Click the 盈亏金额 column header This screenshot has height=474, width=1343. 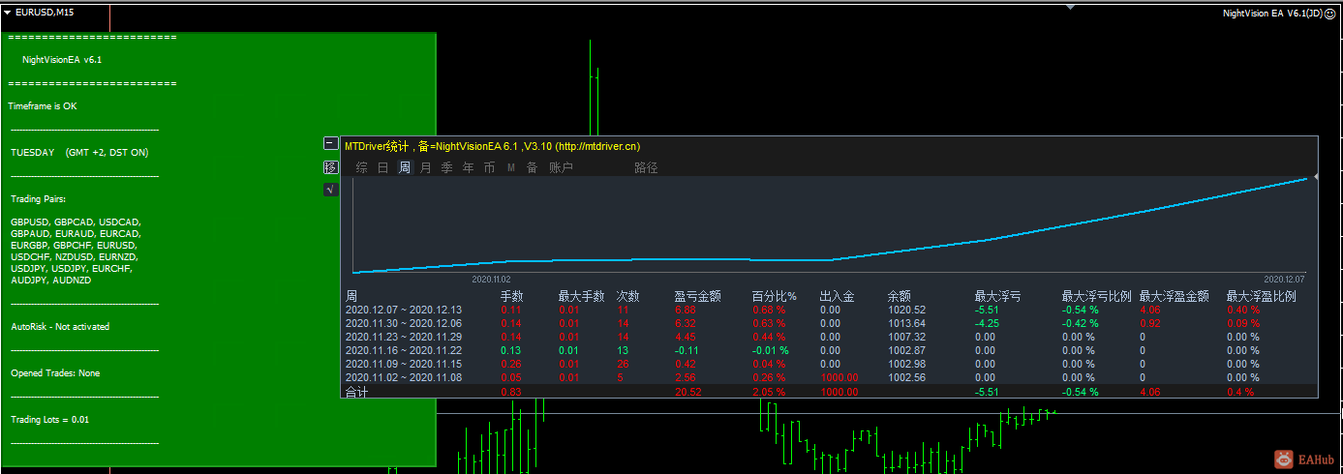click(698, 296)
